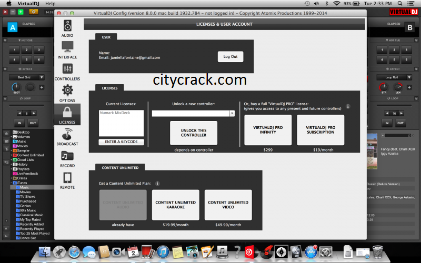Decrease loop length arrow on deck A
The image size is (421, 263).
point(19,113)
